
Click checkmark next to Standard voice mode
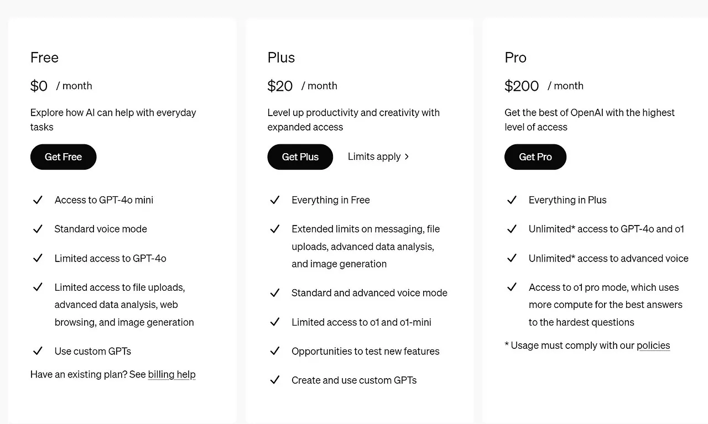point(38,229)
